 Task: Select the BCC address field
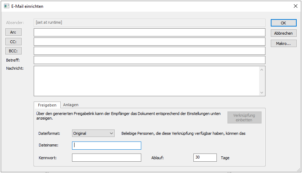pyautogui.click(x=149, y=51)
